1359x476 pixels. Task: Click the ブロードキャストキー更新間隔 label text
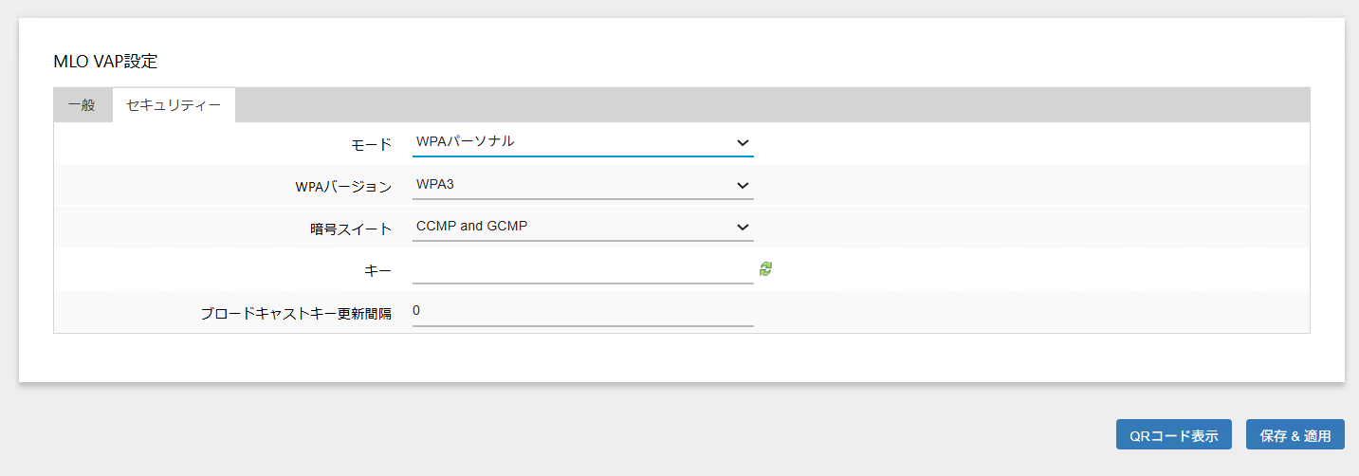pyautogui.click(x=296, y=313)
